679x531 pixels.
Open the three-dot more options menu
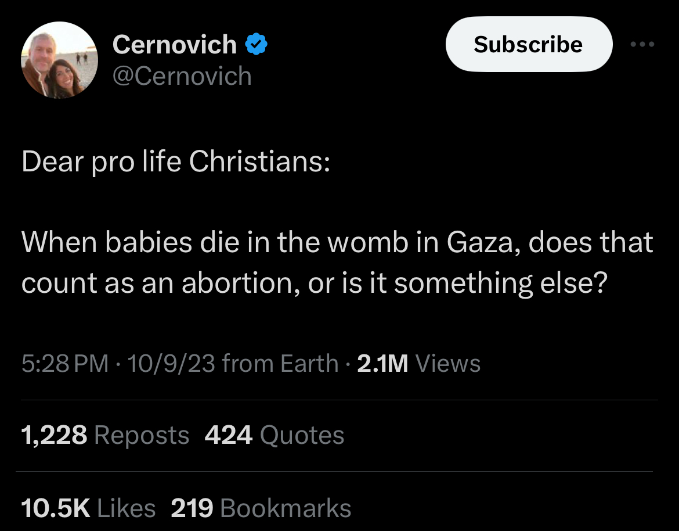(x=642, y=44)
